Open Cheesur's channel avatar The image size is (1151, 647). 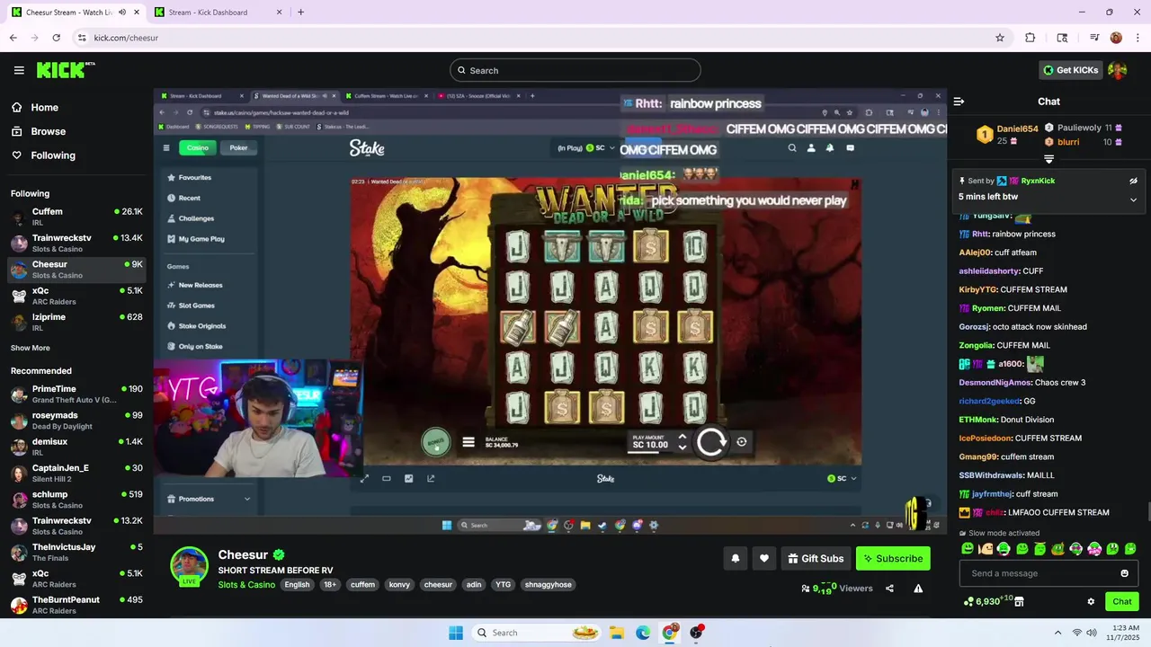[189, 566]
